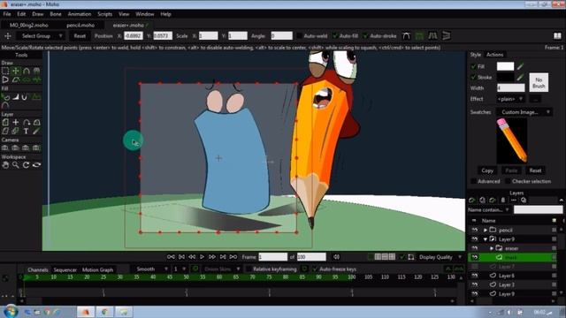Viewport: 566px width, 318px height.
Task: Toggle Auto-freeze keys checkbox
Action: point(315,269)
